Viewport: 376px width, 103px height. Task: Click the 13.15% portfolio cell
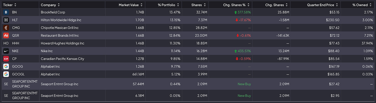click(x=175, y=20)
